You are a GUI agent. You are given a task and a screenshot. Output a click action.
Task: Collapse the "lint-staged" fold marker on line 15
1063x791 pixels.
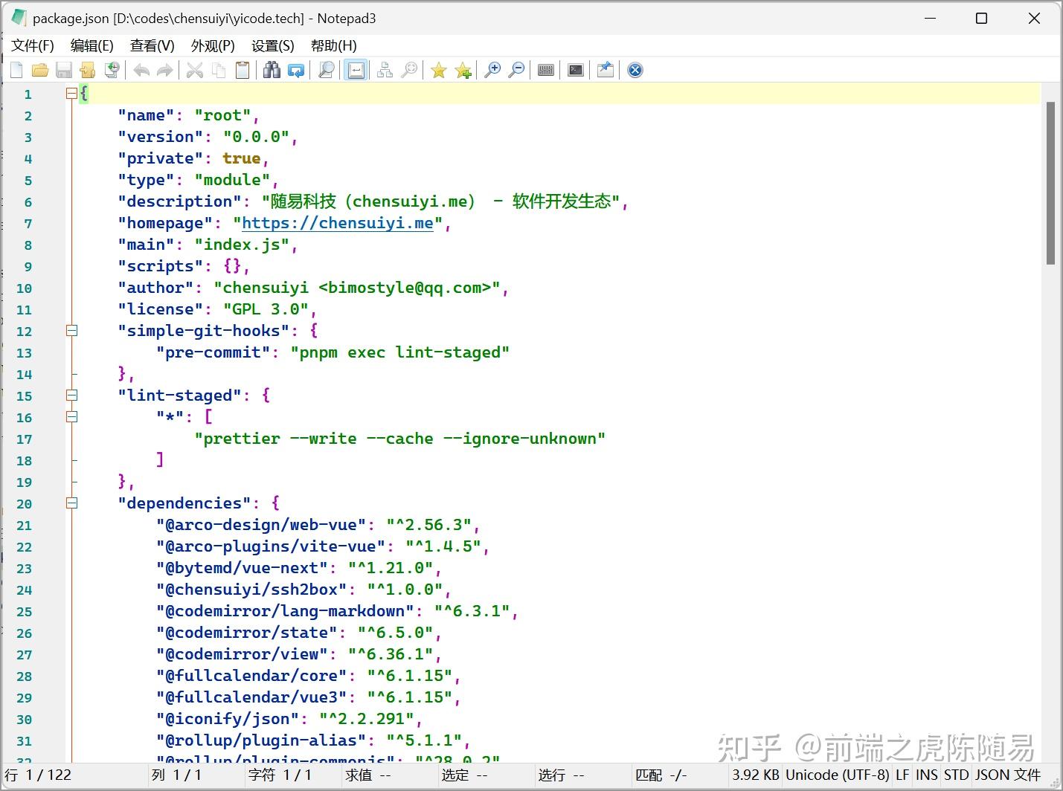(72, 395)
